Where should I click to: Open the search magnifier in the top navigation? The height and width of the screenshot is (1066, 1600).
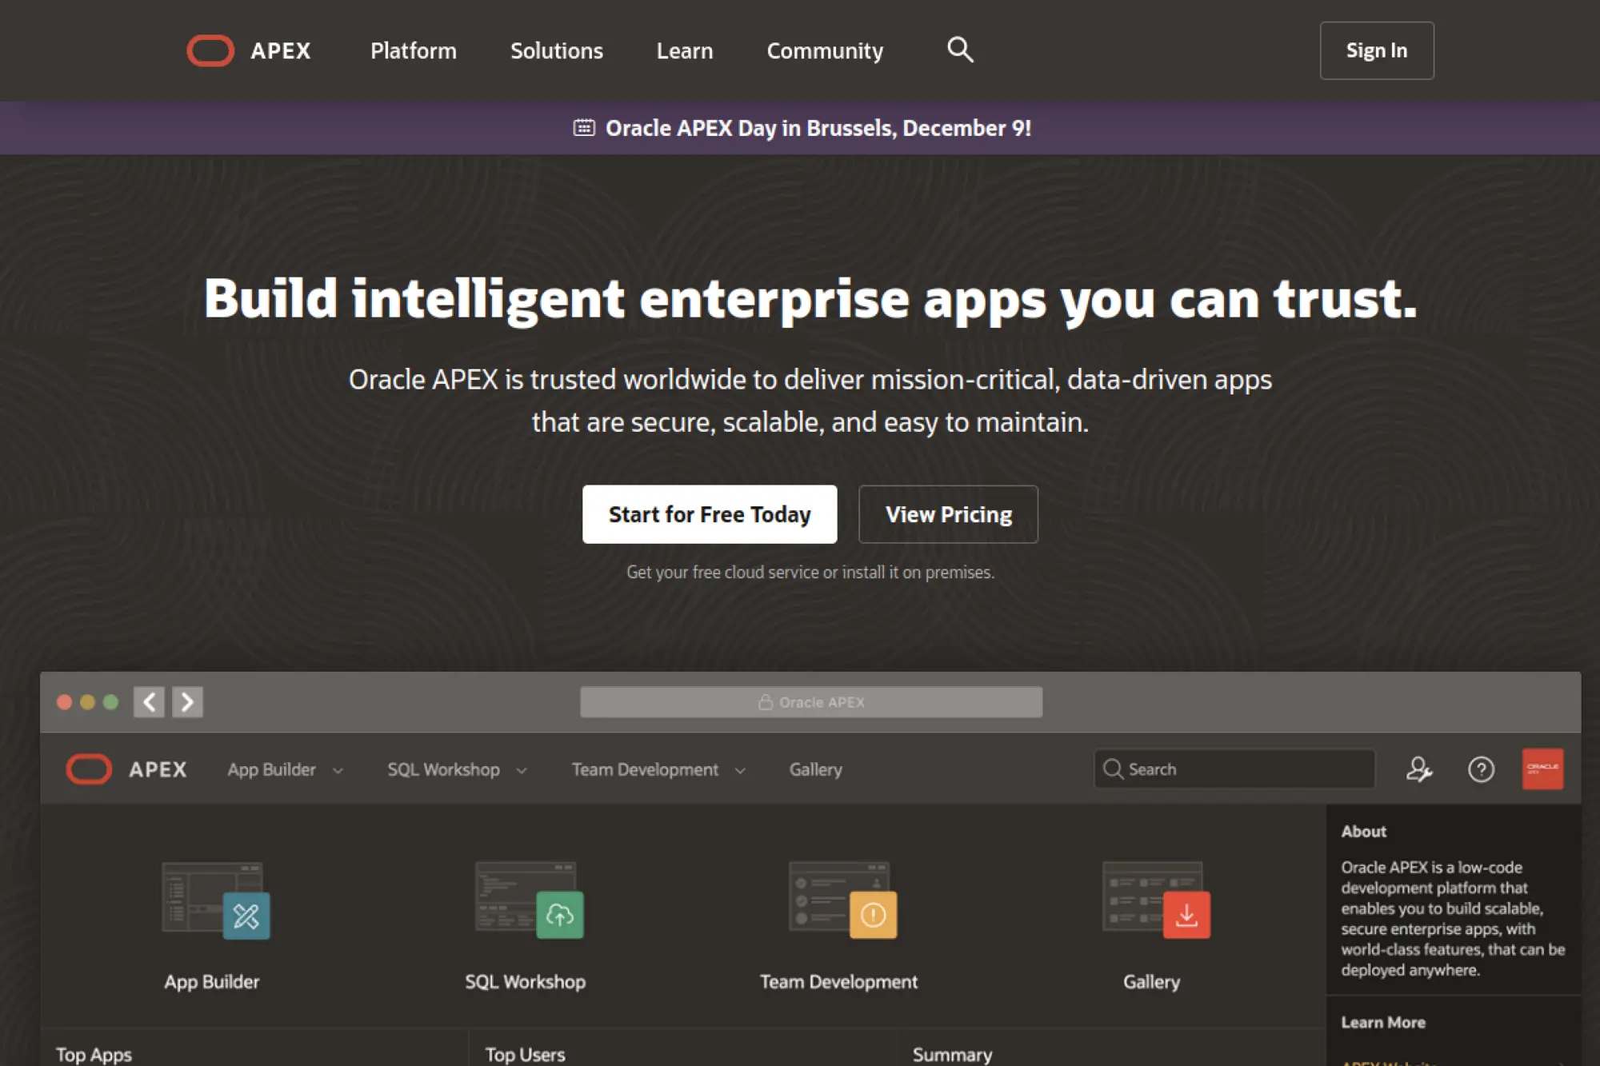pyautogui.click(x=959, y=50)
